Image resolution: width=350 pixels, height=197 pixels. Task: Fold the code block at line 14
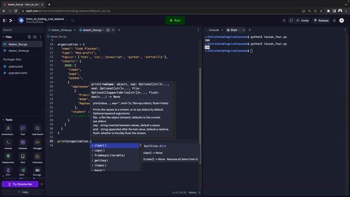pyautogui.click(x=55, y=61)
